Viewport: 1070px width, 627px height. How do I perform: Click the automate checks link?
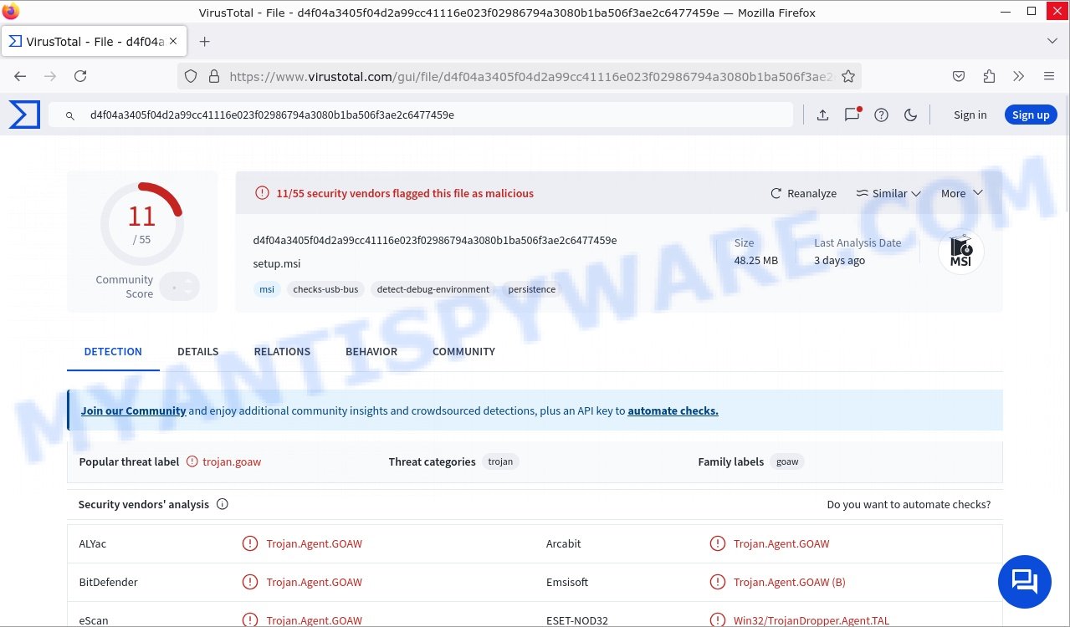coord(673,410)
